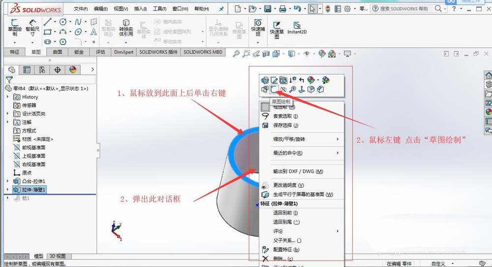Viewport: 492px width, 267px height.
Task: Expand the 注解 annotations node
Action: (x=8, y=122)
